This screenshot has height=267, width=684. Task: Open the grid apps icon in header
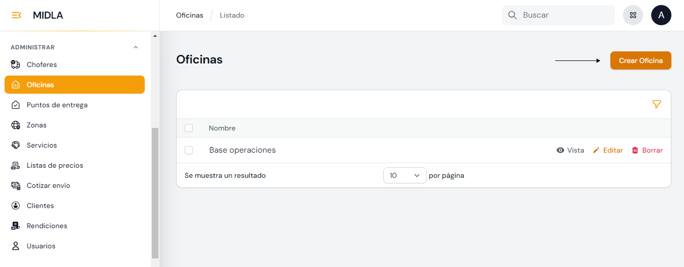633,15
